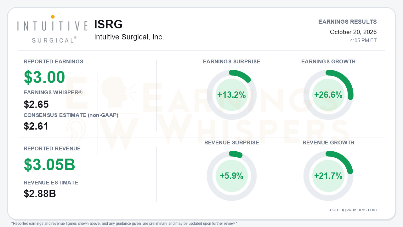Click the company name 'Intuitive Surgical, Inc.'

tap(129, 37)
